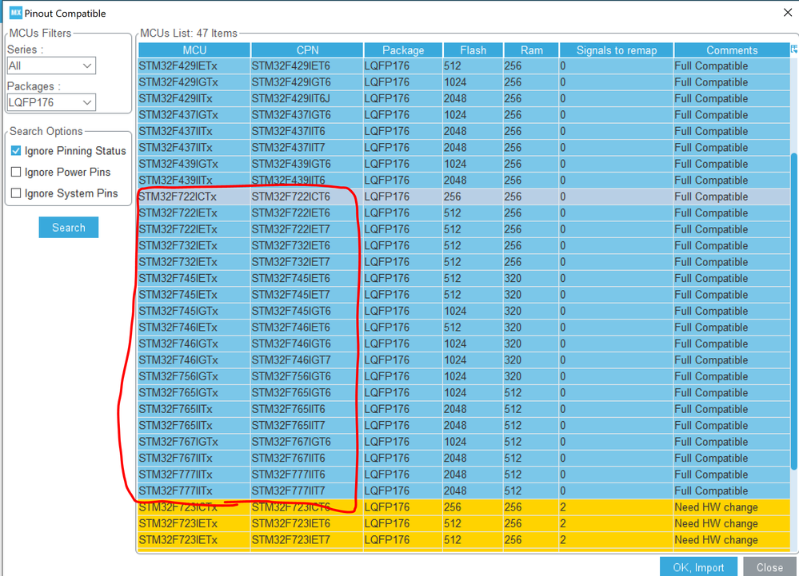Select the STM32F767IGT6 row
This screenshot has height=576, width=799.
coord(307,442)
